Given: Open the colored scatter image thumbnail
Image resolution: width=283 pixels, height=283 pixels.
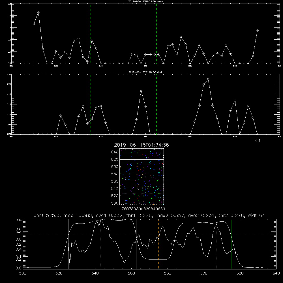Looking at the screenshot, I should 142,177.
